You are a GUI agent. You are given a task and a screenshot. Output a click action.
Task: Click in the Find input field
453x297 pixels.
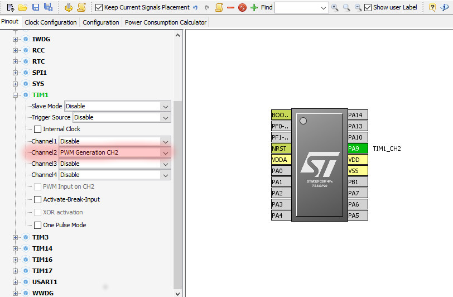point(297,8)
